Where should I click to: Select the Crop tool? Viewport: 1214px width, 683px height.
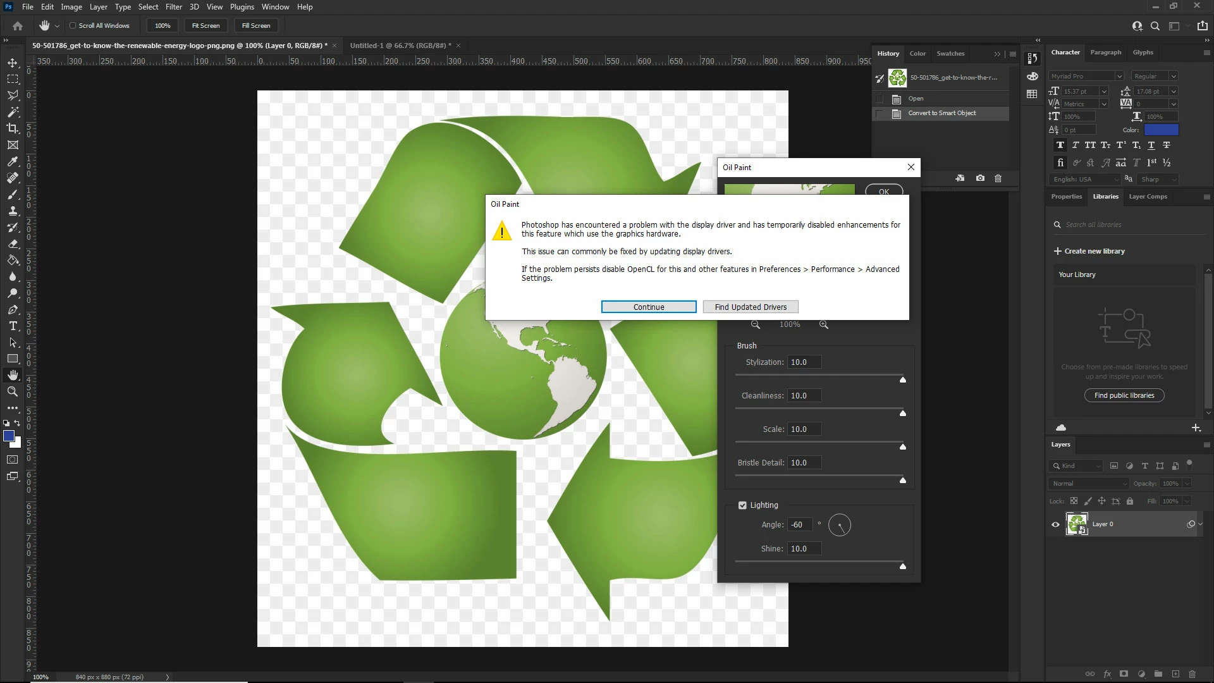13,128
